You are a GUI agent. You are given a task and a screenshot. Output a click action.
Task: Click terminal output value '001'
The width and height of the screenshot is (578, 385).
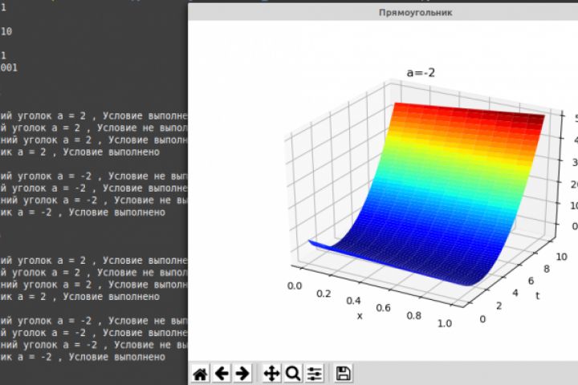point(9,68)
